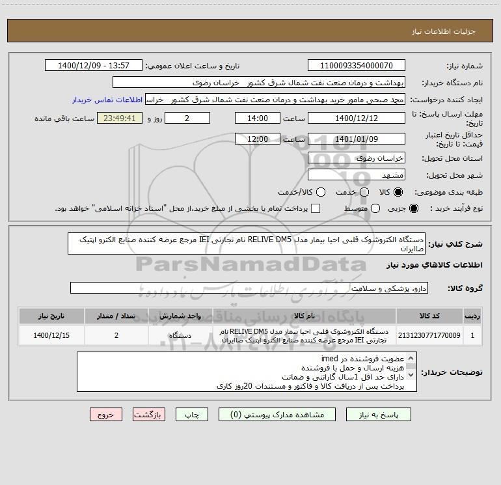Click the تاریخ نیاز column header
Viewport: 501px width, 485px height.
point(51,316)
